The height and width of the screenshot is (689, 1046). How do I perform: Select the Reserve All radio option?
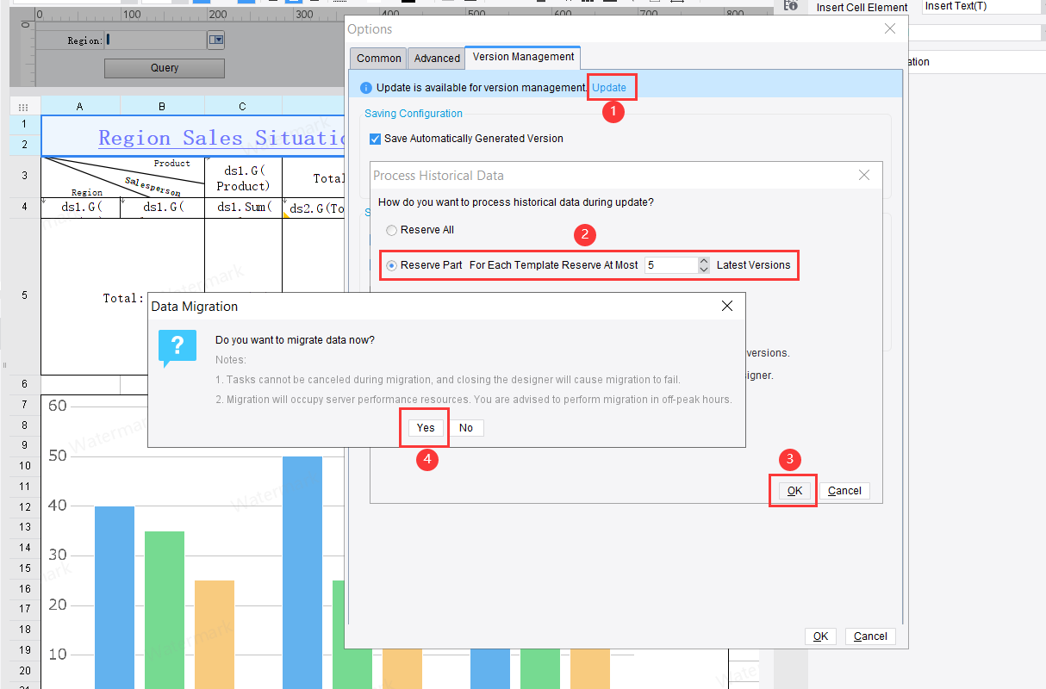pos(392,231)
